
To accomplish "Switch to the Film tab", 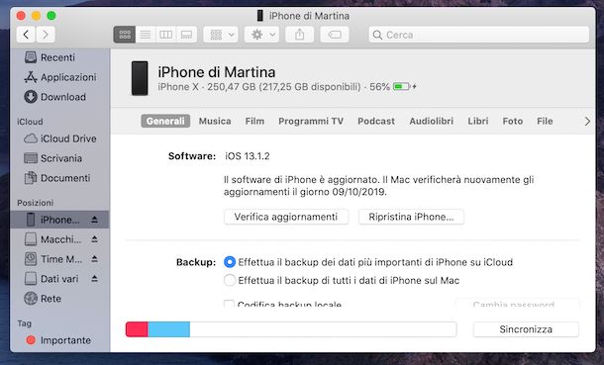I will (254, 121).
